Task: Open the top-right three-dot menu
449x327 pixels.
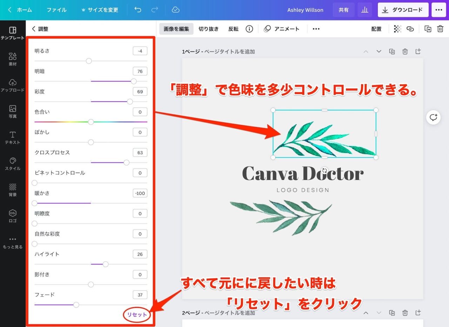Action: (439, 10)
